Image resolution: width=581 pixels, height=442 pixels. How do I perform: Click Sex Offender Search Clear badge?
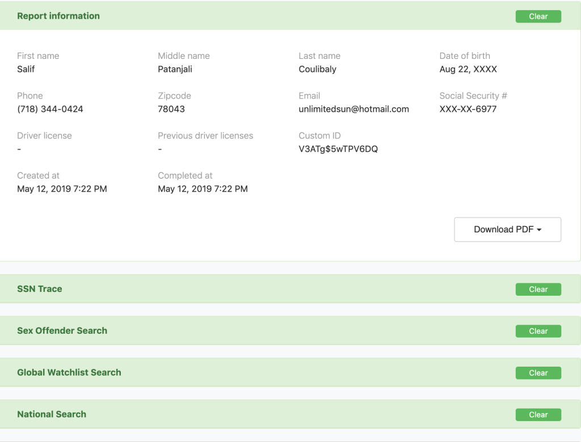click(538, 331)
